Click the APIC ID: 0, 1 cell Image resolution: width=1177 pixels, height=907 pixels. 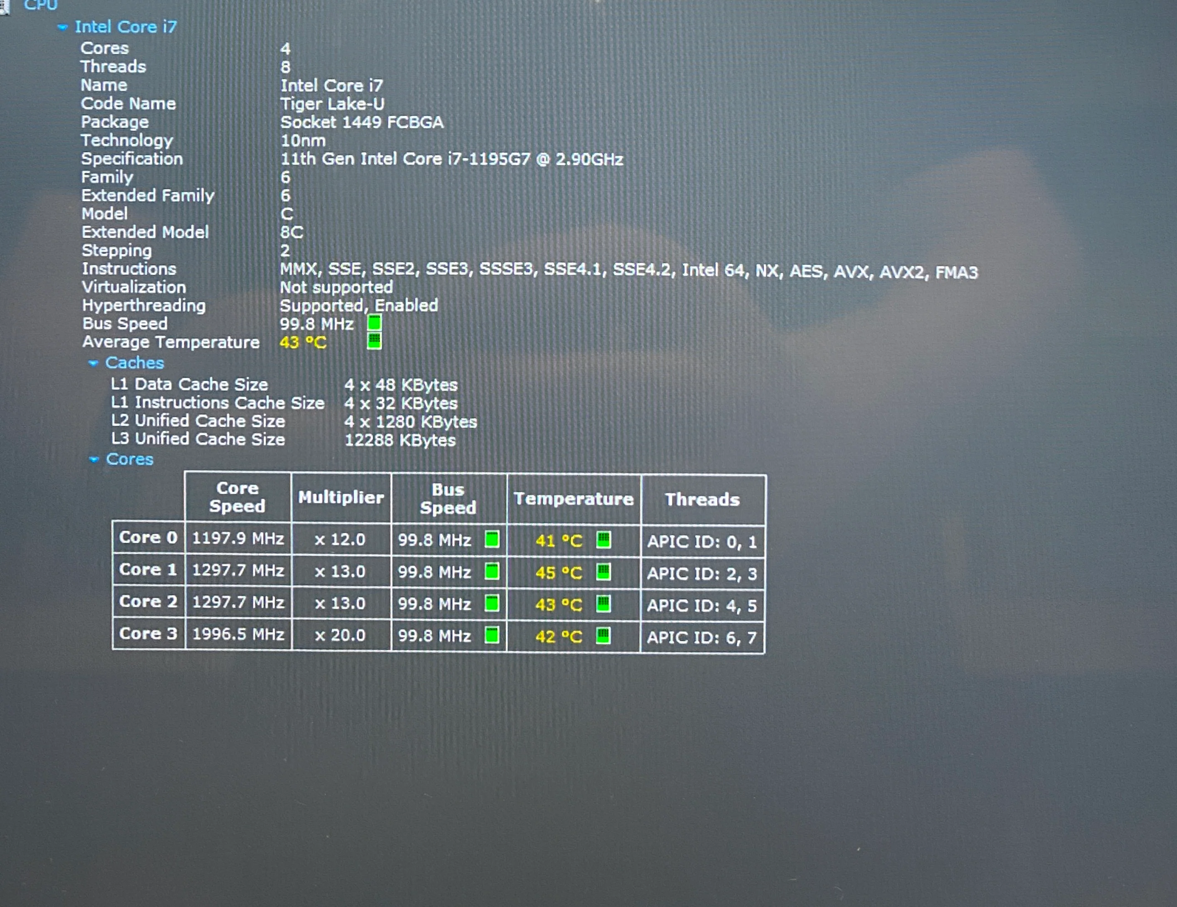point(702,542)
